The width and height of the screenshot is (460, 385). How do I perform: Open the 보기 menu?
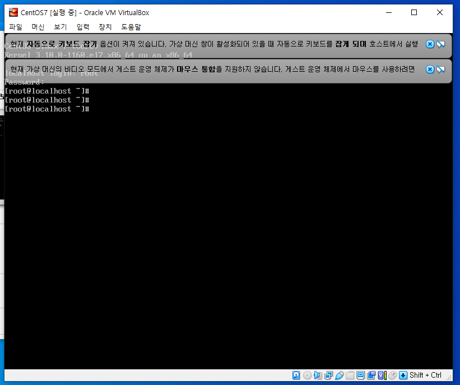tap(61, 27)
